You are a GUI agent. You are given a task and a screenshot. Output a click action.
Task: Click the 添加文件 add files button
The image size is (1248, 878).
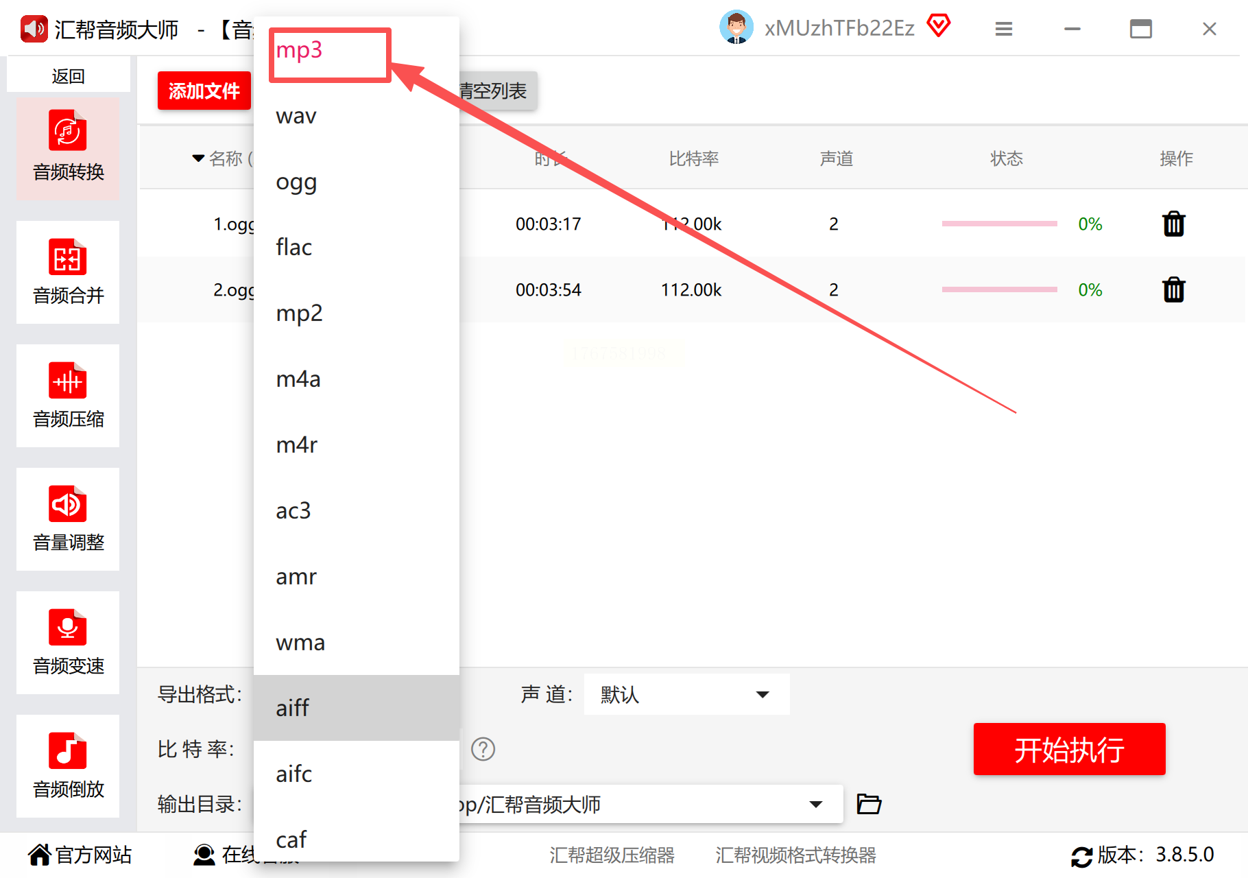pyautogui.click(x=204, y=91)
